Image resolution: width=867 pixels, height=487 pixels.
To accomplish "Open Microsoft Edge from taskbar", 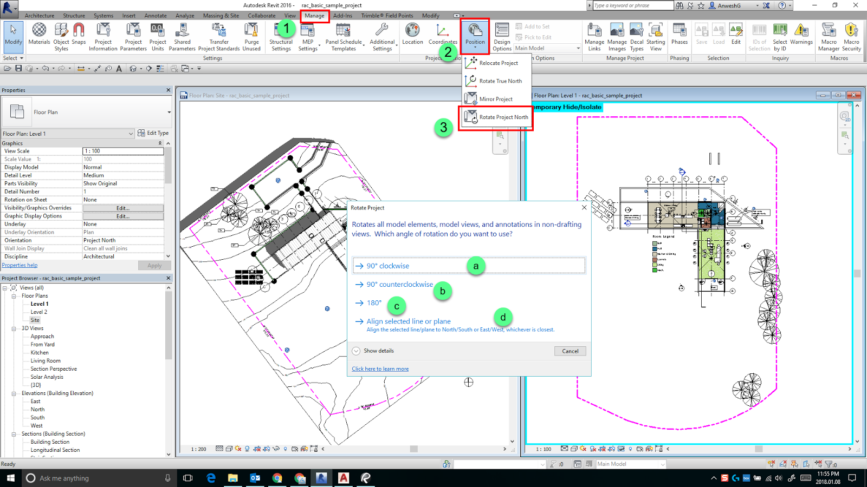I will (x=211, y=478).
